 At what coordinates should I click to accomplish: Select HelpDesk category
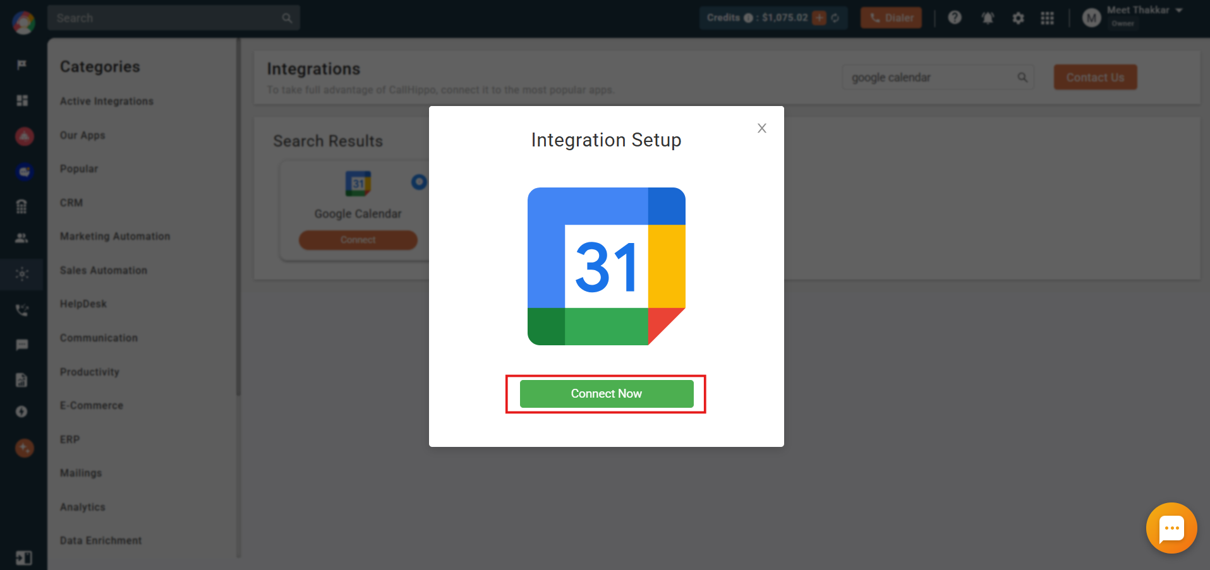click(x=83, y=304)
